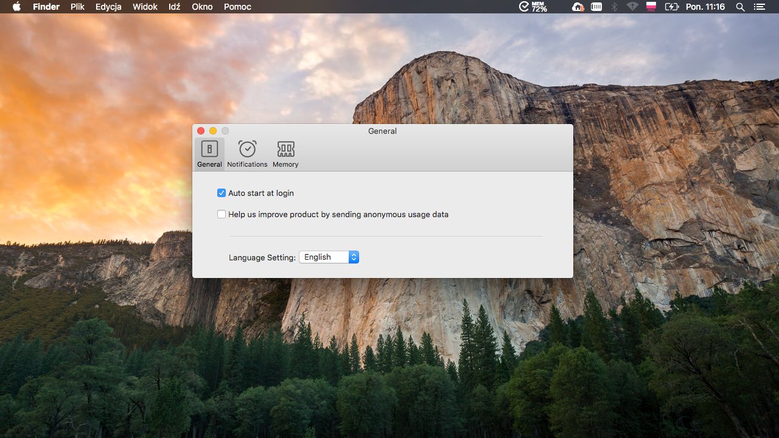Screen dimensions: 779x438
Task: Switch to the Notifications tab
Action: (247, 154)
